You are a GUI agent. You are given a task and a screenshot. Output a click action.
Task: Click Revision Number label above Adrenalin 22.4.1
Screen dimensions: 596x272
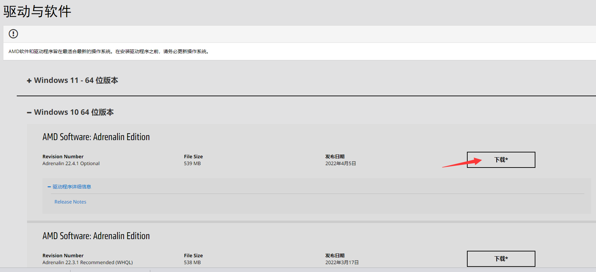(63, 157)
